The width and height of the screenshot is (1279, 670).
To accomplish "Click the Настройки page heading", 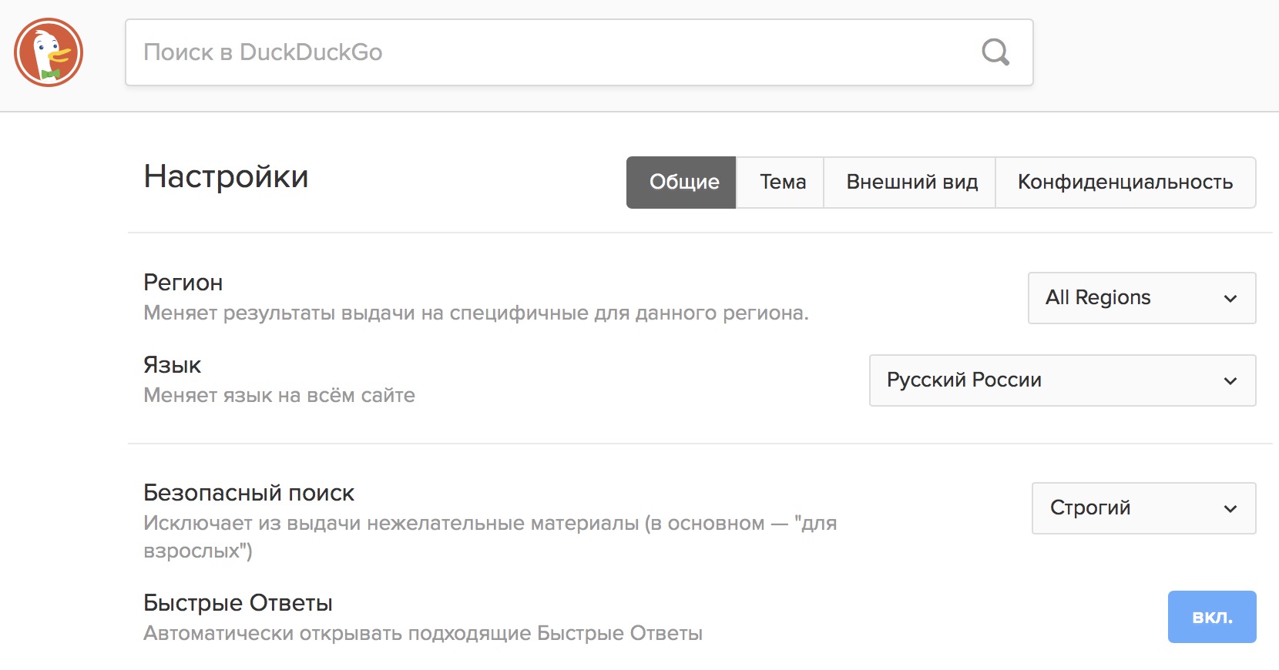I will point(226,177).
